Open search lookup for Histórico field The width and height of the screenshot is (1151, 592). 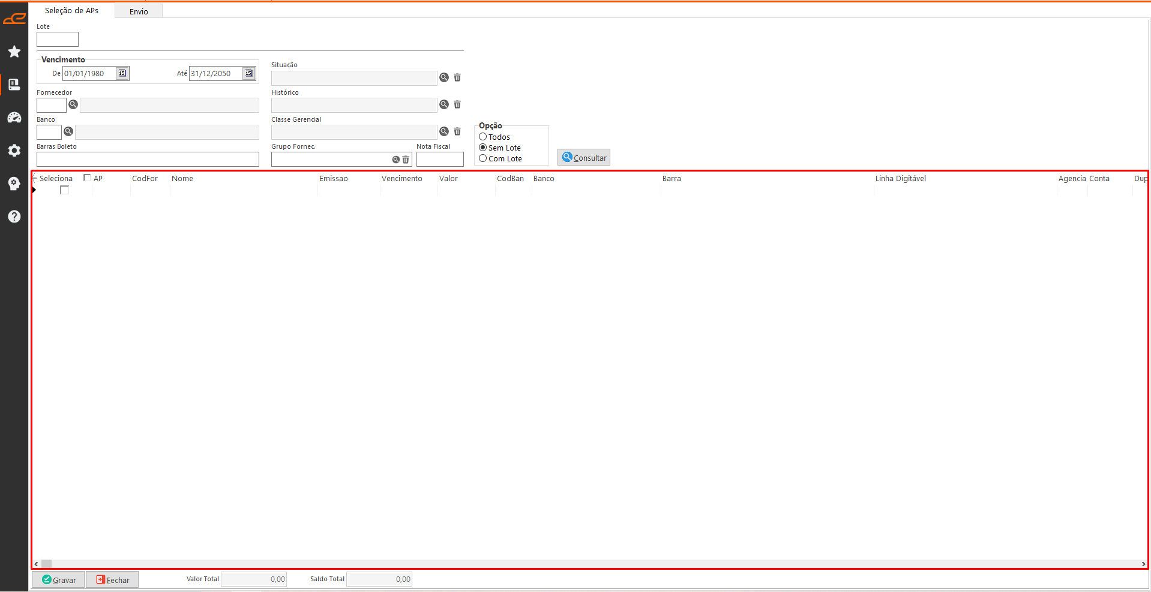[x=444, y=104]
